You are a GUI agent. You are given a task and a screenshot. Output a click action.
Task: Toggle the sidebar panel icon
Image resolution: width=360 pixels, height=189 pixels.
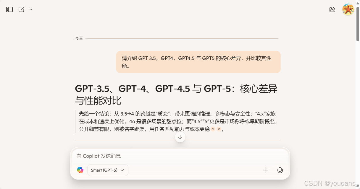coord(9,9)
